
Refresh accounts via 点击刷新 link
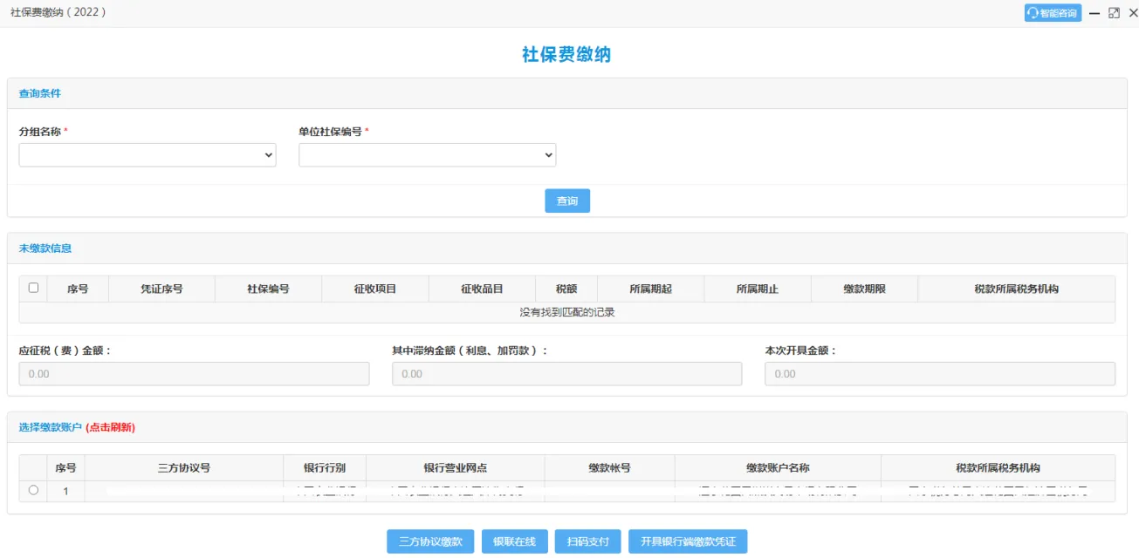(110, 427)
